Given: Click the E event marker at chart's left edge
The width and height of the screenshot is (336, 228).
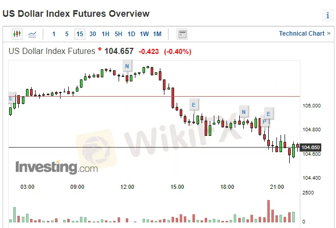Looking at the screenshot, I should tap(11, 98).
